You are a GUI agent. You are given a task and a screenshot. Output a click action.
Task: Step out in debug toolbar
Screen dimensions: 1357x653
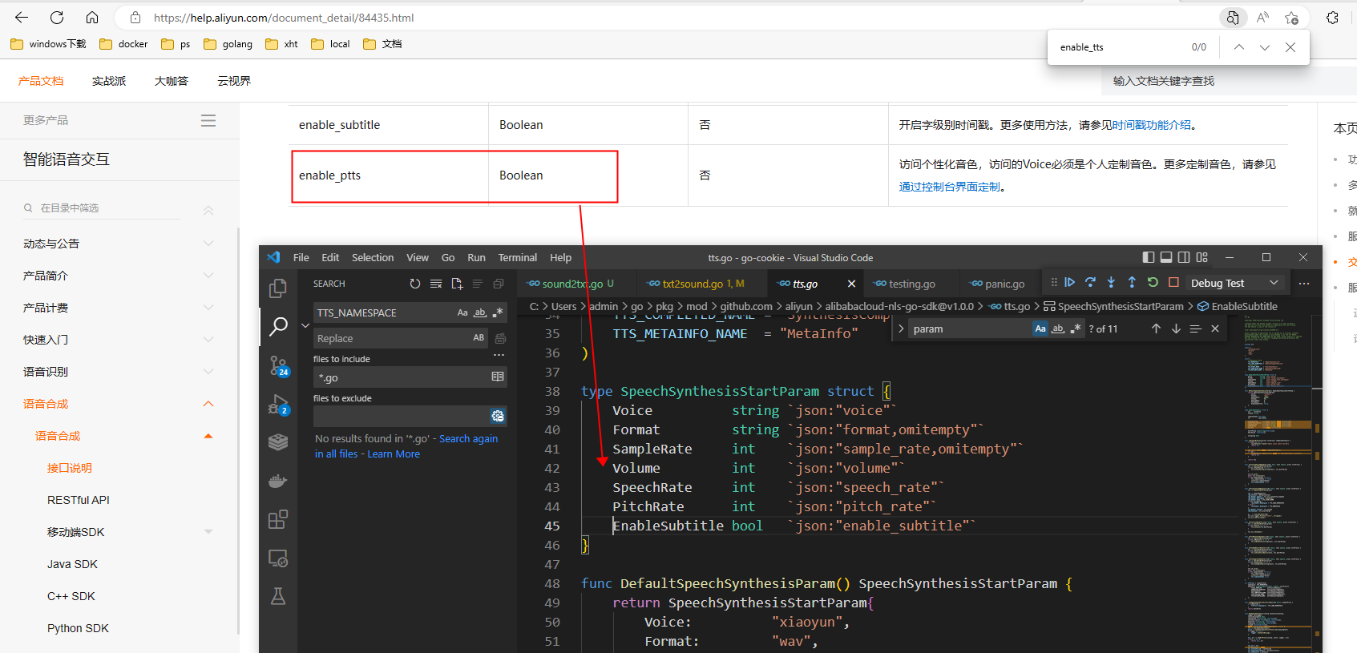(x=1132, y=282)
